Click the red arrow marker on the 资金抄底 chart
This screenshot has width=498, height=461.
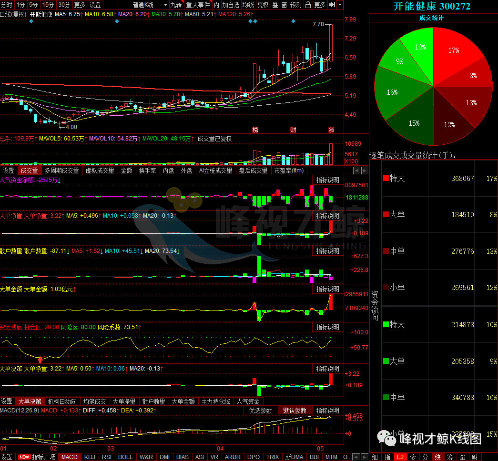41,360
